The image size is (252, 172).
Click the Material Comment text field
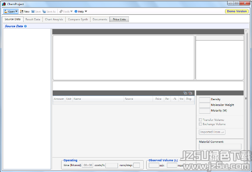220,147
